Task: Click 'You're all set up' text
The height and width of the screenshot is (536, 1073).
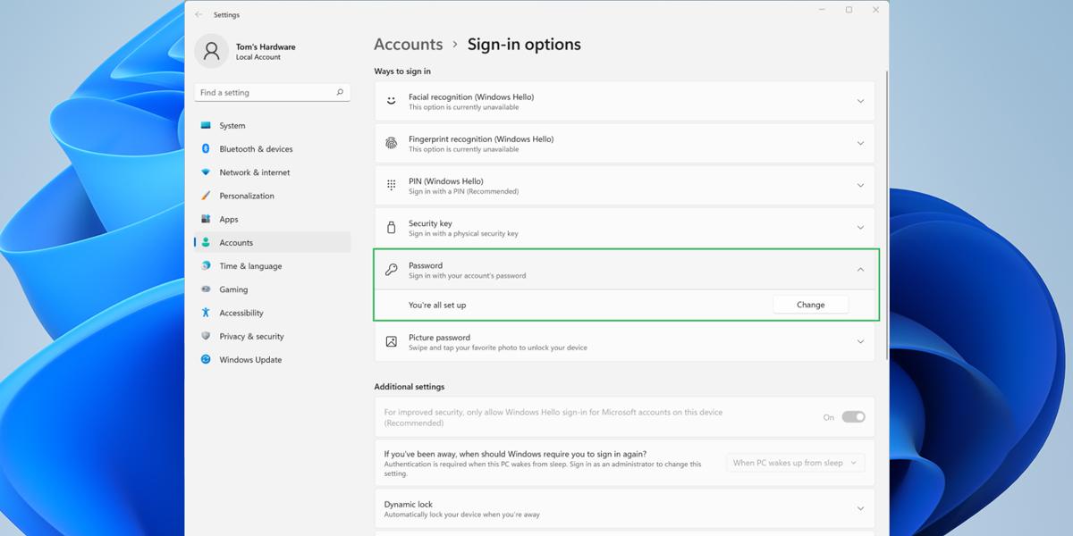Action: (x=437, y=306)
